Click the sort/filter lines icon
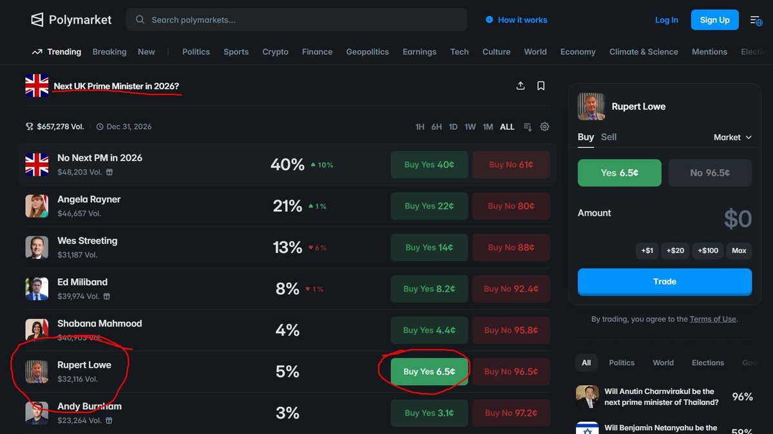The width and height of the screenshot is (773, 434). click(x=528, y=127)
